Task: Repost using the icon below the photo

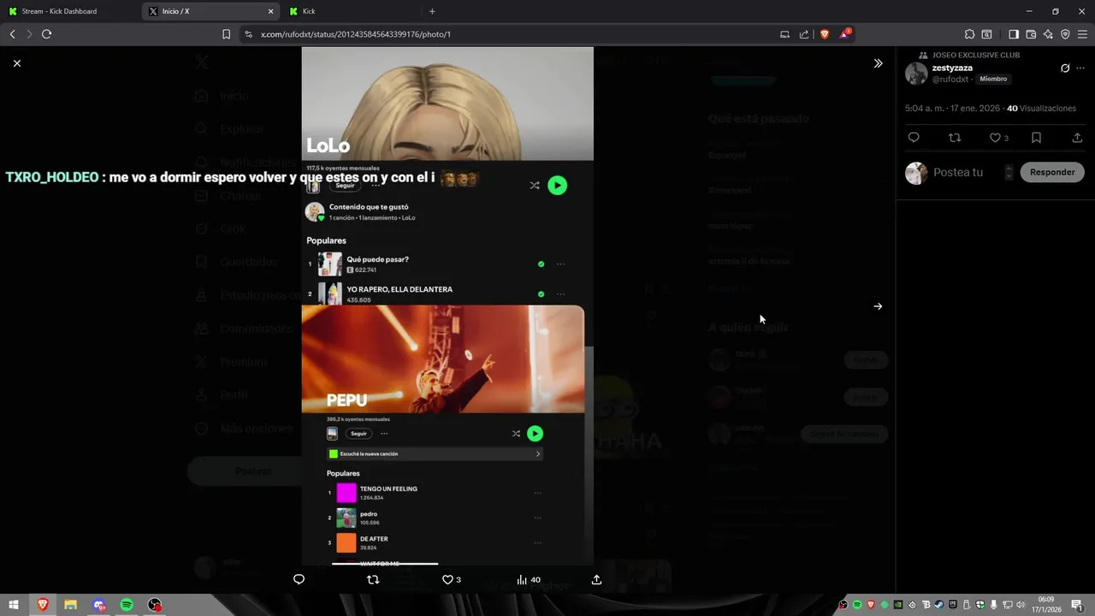Action: click(373, 579)
